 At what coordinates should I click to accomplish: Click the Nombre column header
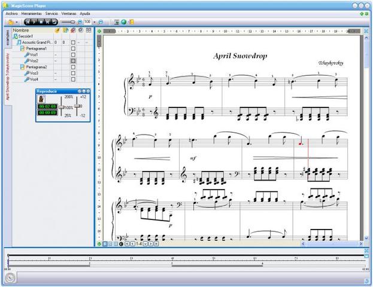tap(33, 30)
